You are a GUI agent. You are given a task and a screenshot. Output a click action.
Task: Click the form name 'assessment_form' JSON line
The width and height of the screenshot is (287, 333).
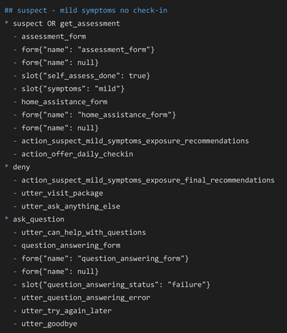(84, 49)
